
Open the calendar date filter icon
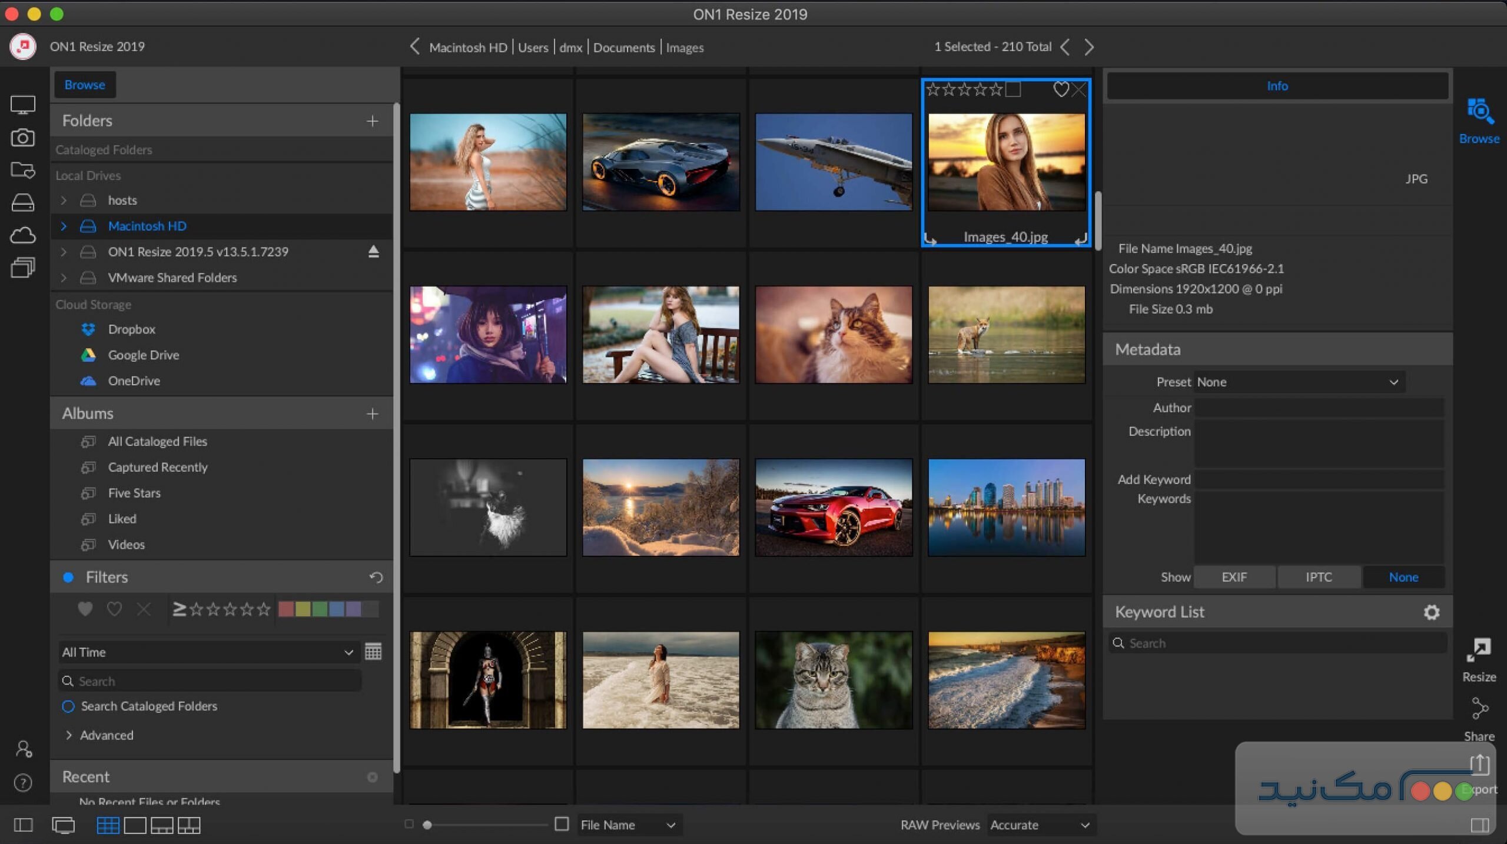tap(373, 652)
